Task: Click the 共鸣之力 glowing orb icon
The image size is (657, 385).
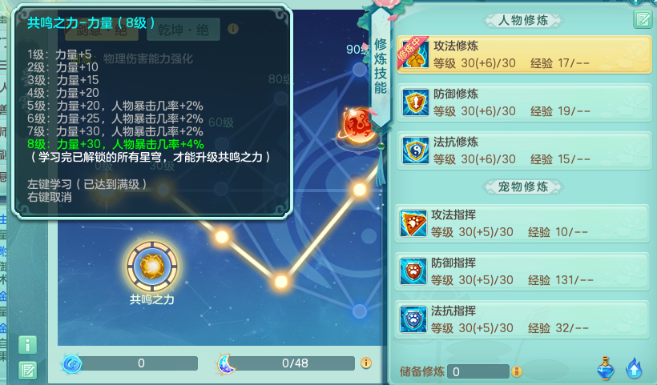Action: pos(152,267)
